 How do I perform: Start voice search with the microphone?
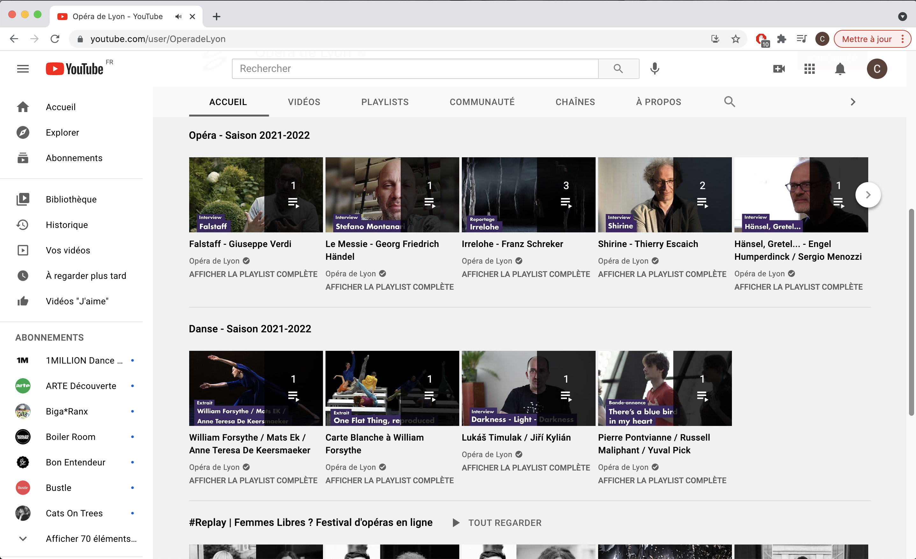click(655, 68)
